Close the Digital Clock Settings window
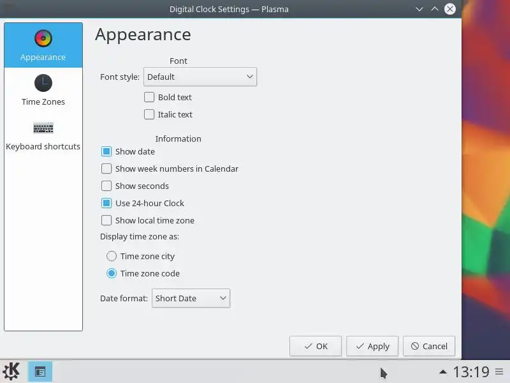510x383 pixels. [450, 9]
